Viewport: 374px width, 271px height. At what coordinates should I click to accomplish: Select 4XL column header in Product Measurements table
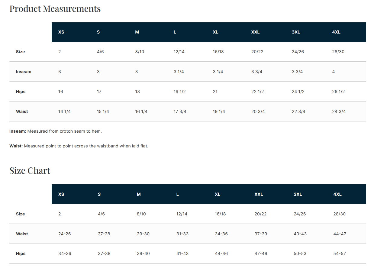click(336, 32)
